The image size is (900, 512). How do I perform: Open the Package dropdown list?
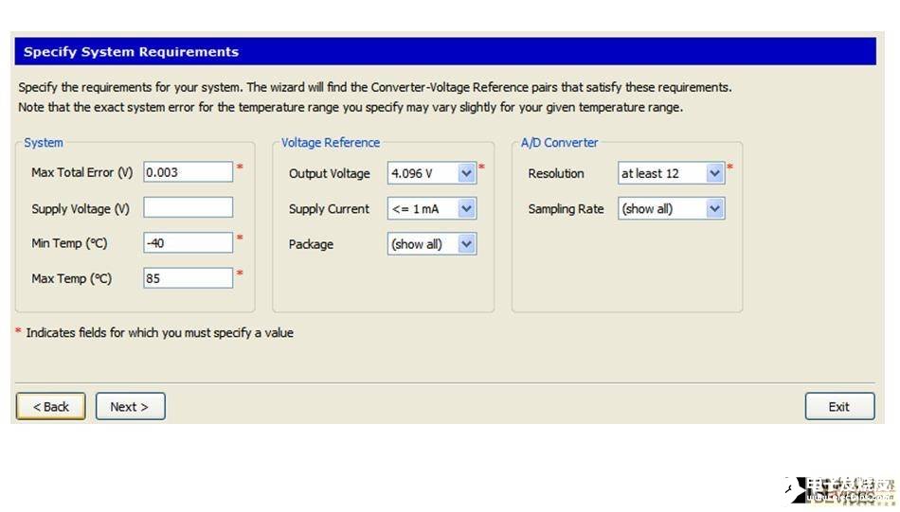465,244
